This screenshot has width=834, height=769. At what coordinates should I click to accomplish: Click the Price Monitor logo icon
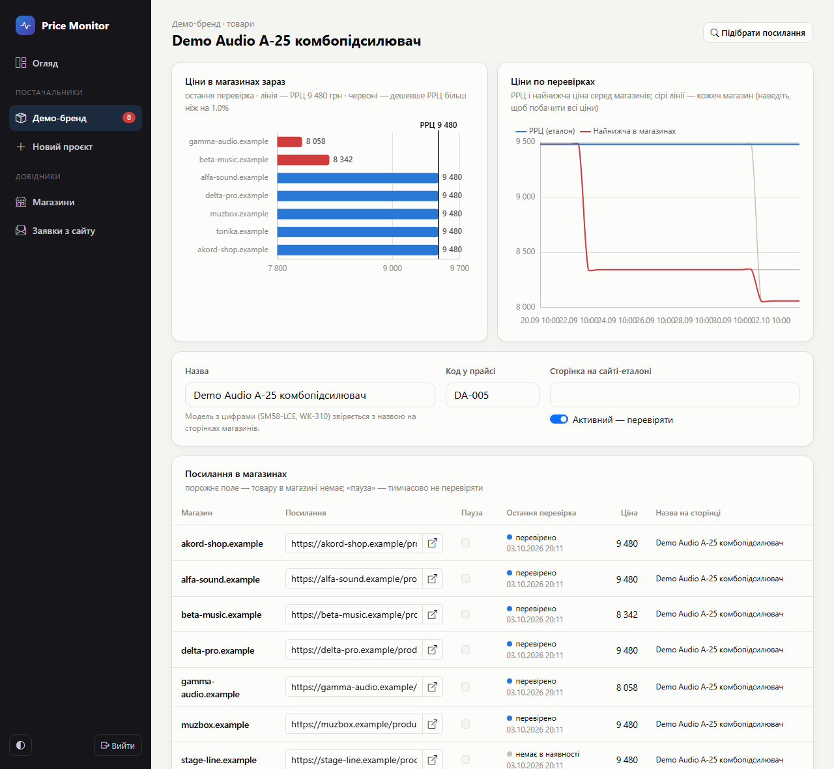tap(25, 25)
